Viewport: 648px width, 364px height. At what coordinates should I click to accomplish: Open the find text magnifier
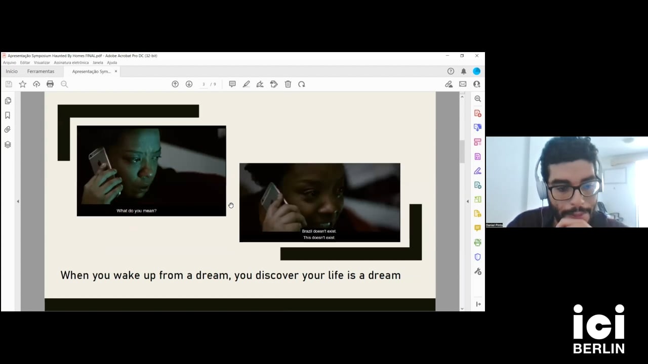pyautogui.click(x=64, y=84)
